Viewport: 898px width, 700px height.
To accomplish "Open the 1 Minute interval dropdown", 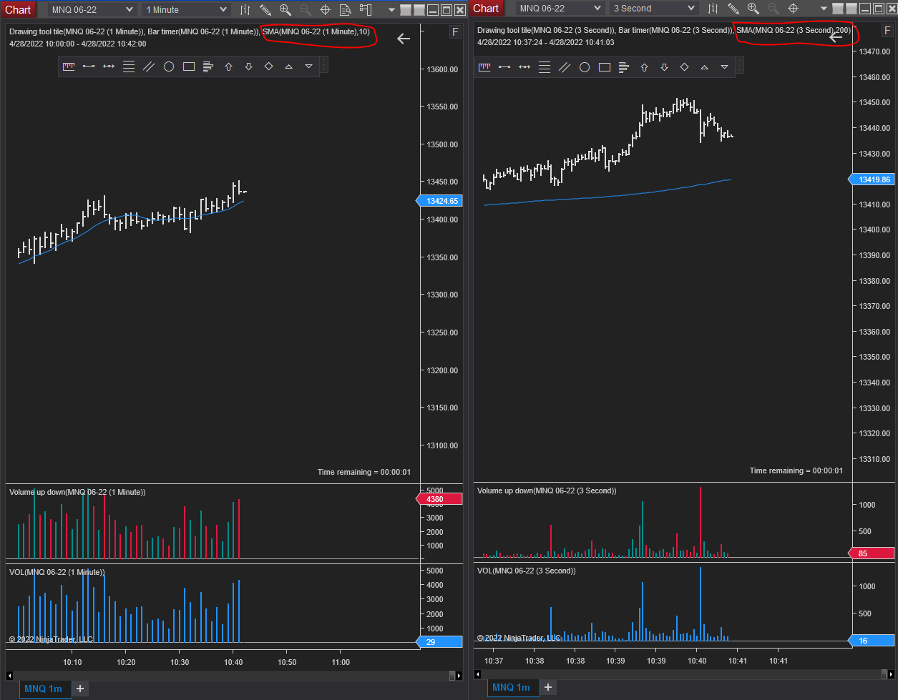I will [186, 9].
